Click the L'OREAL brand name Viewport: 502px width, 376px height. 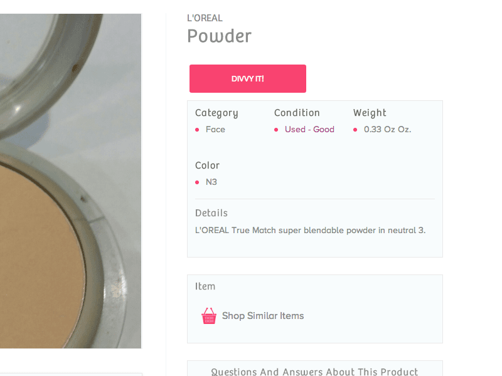(205, 18)
